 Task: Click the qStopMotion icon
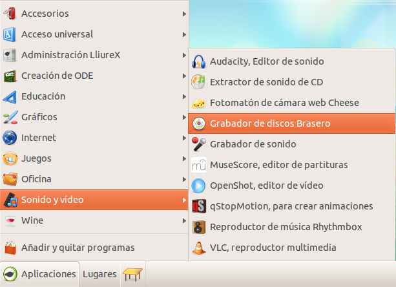[199, 206]
